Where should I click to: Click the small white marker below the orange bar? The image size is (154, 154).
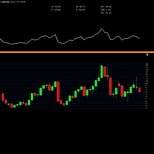pos(147,55)
